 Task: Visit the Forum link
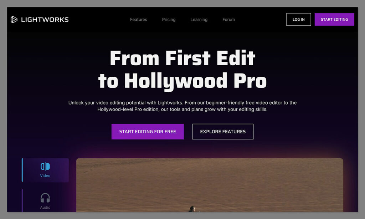coord(228,20)
